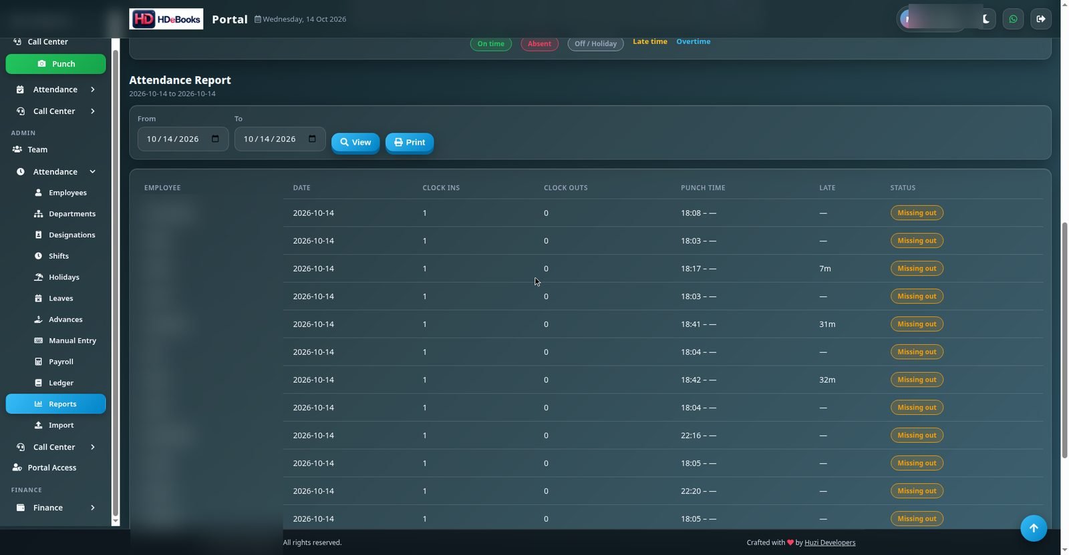Click the Off / Holiday legend badge
The image size is (1069, 555).
tap(595, 44)
